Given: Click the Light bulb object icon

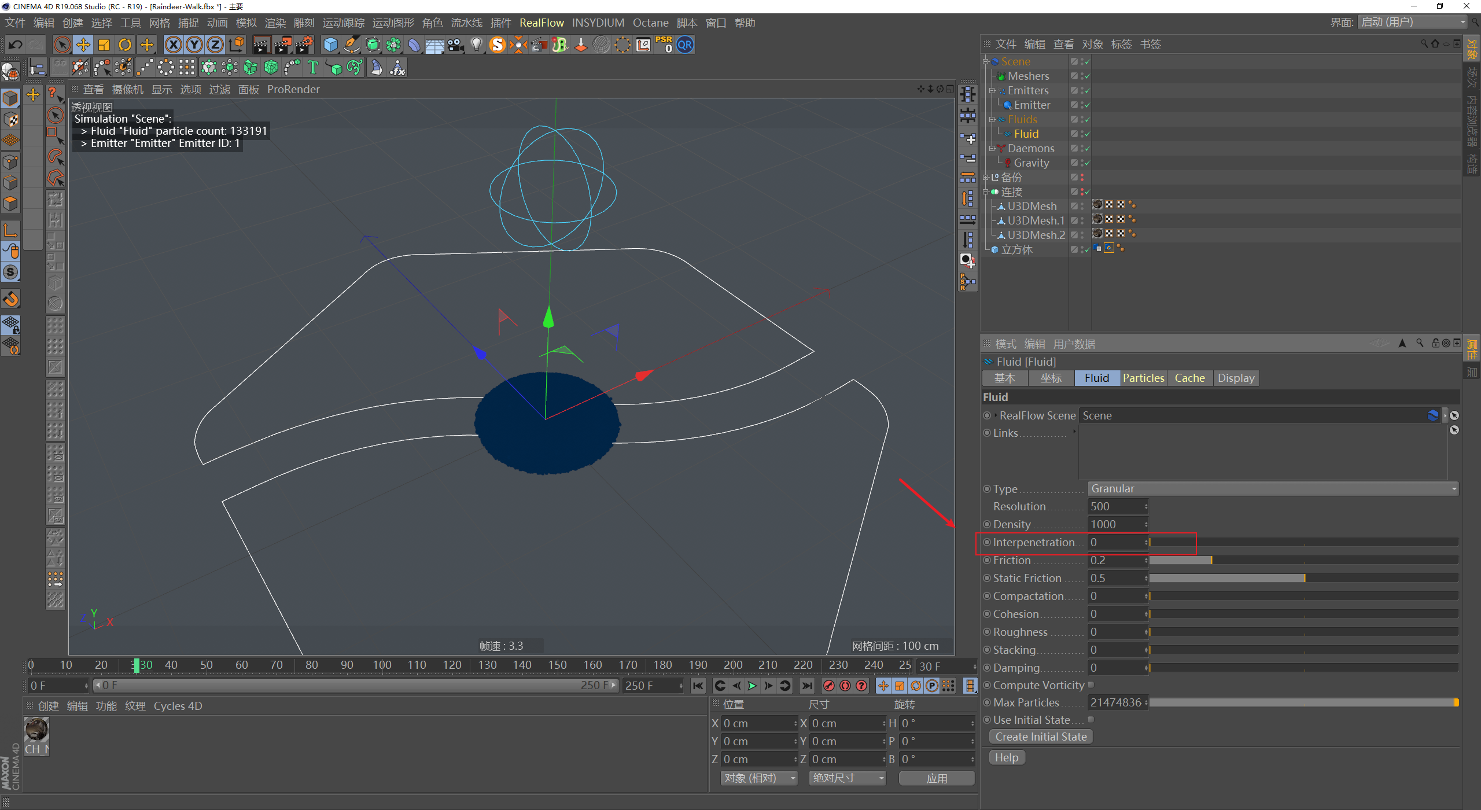Looking at the screenshot, I should pyautogui.click(x=476, y=45).
